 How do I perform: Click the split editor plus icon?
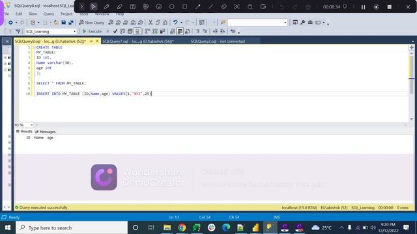coord(411,47)
